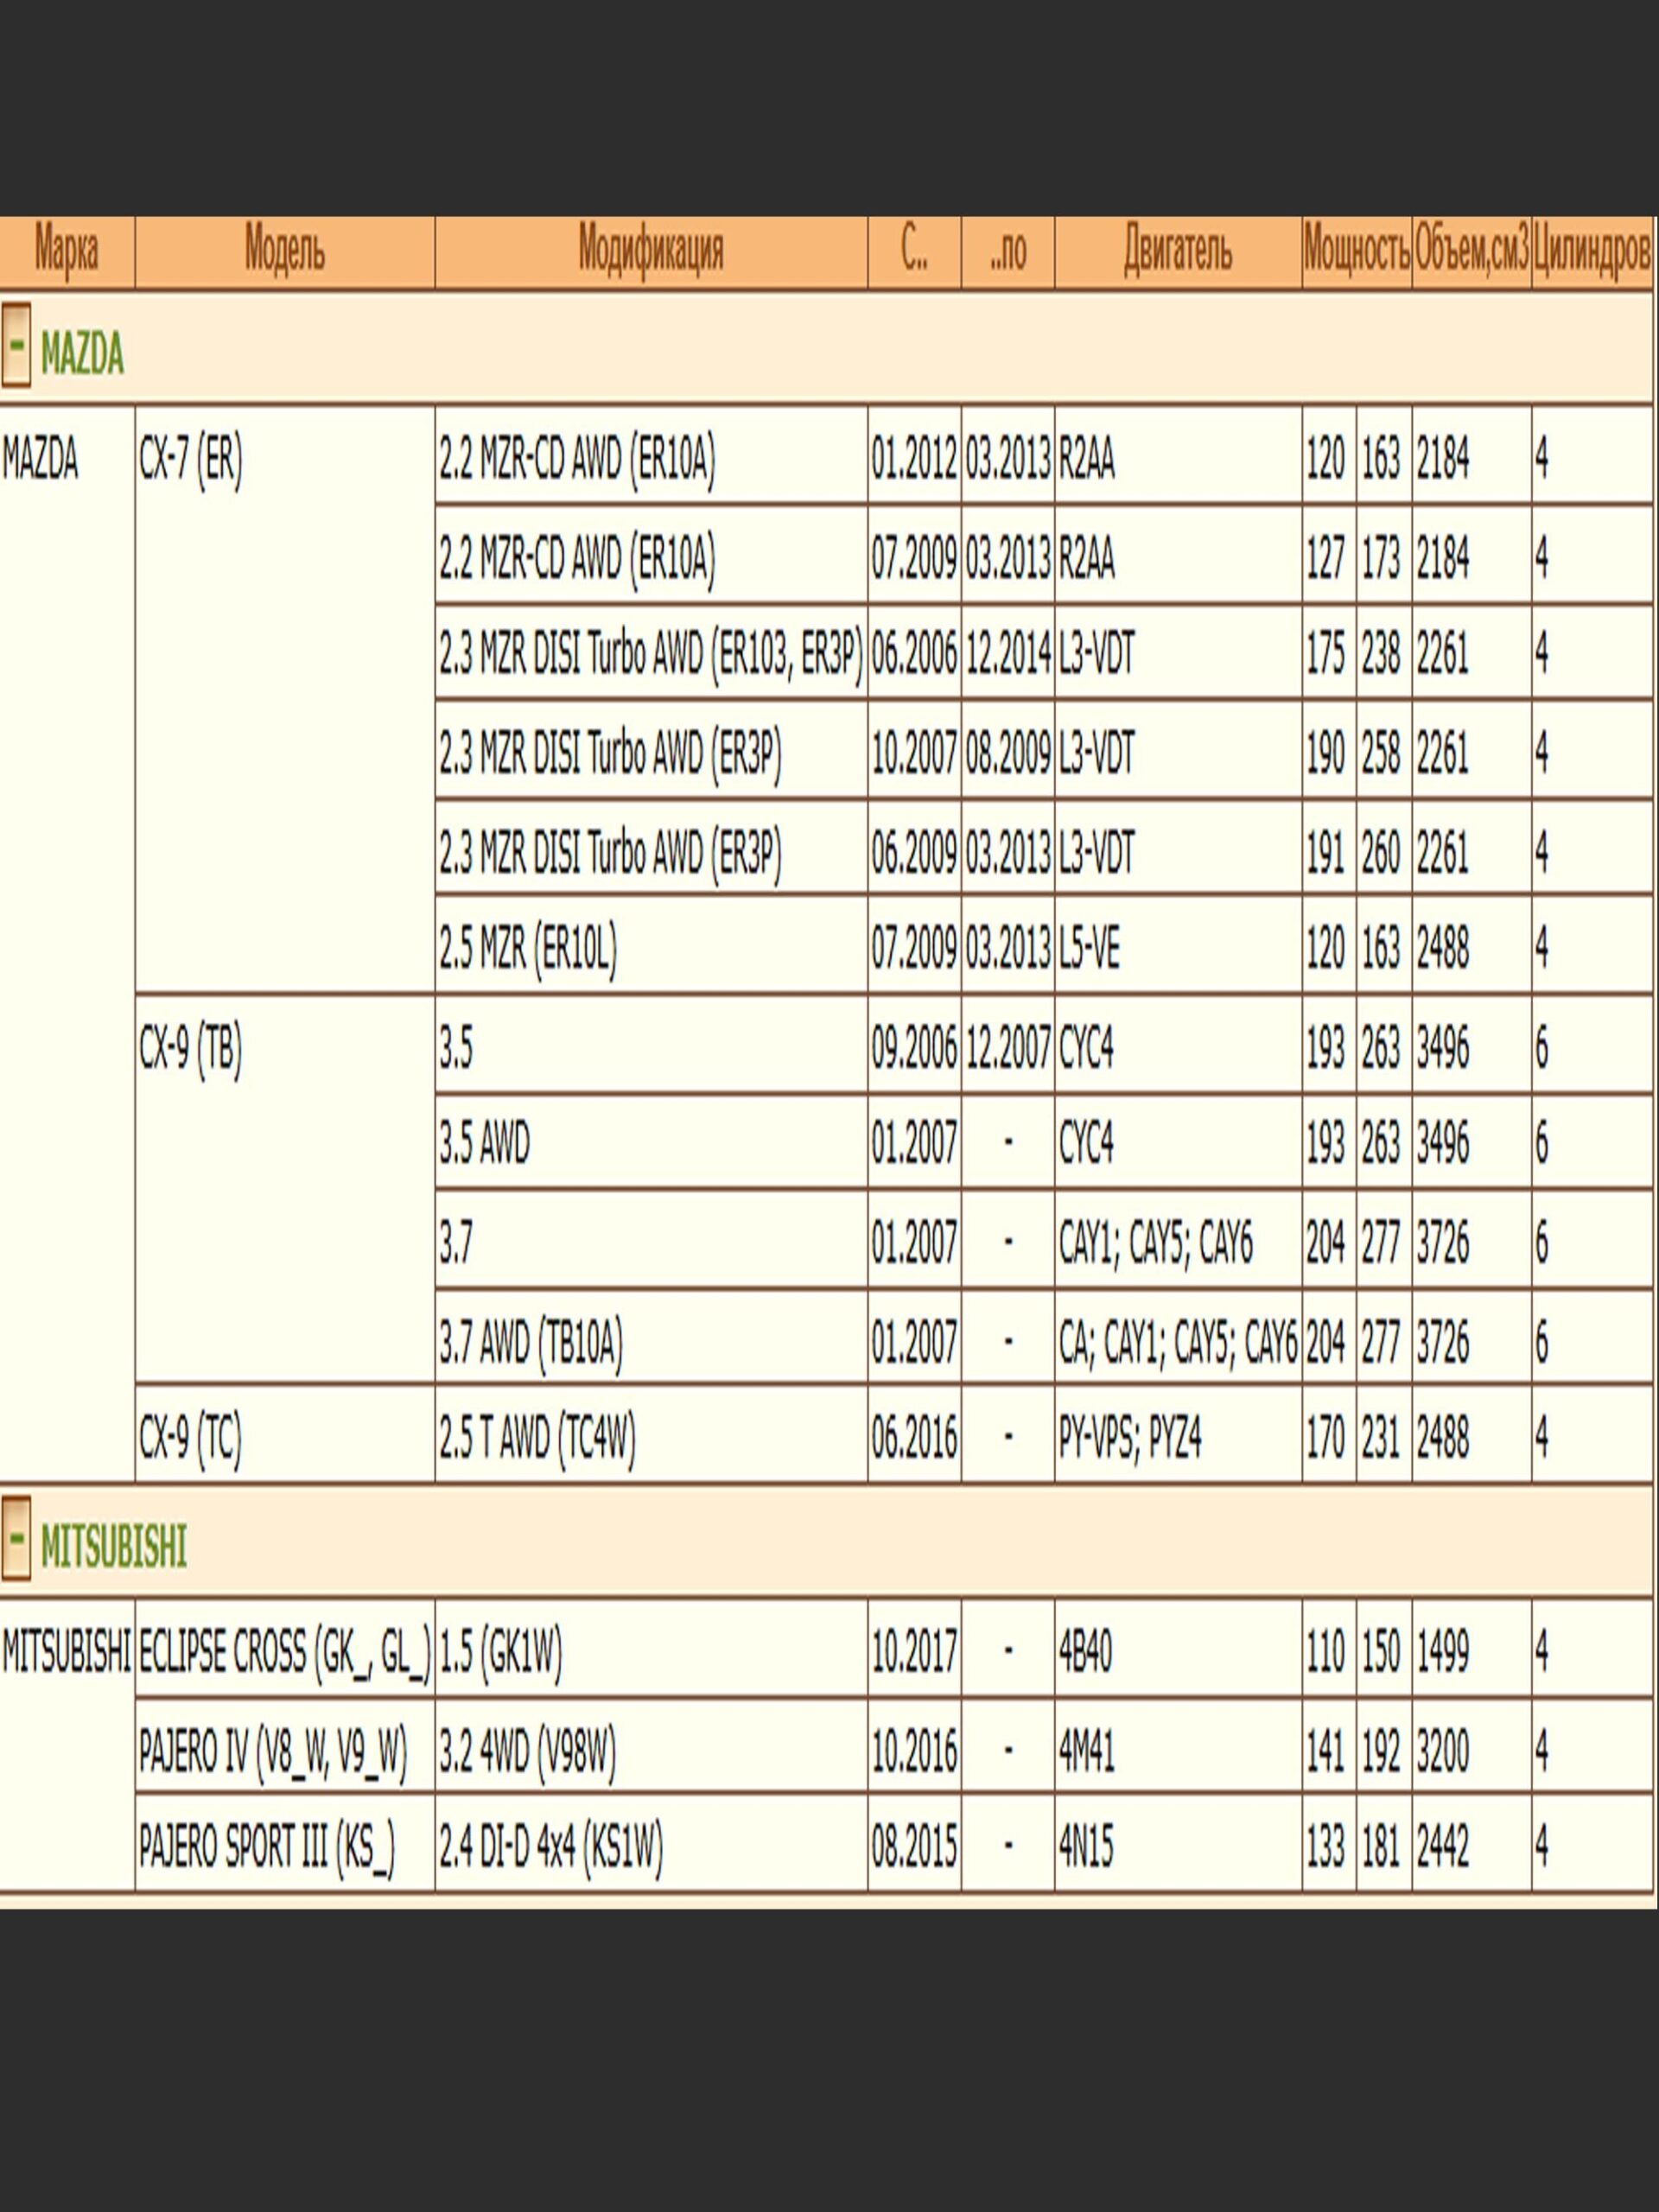Click the Двигатель column header
The width and height of the screenshot is (1659, 2212).
point(1177,251)
